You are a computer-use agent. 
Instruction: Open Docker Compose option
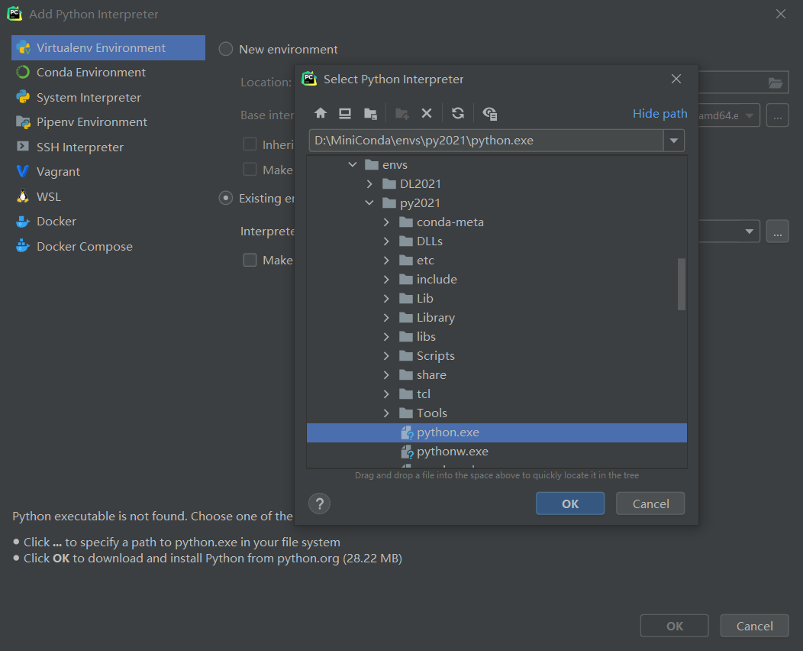point(108,247)
